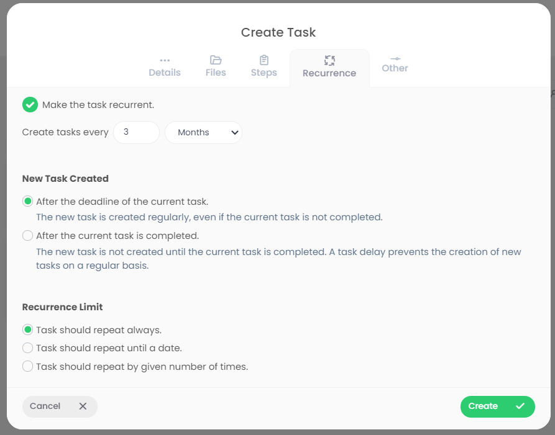The width and height of the screenshot is (555, 435).
Task: Click the Cancel button
Action: tap(60, 406)
